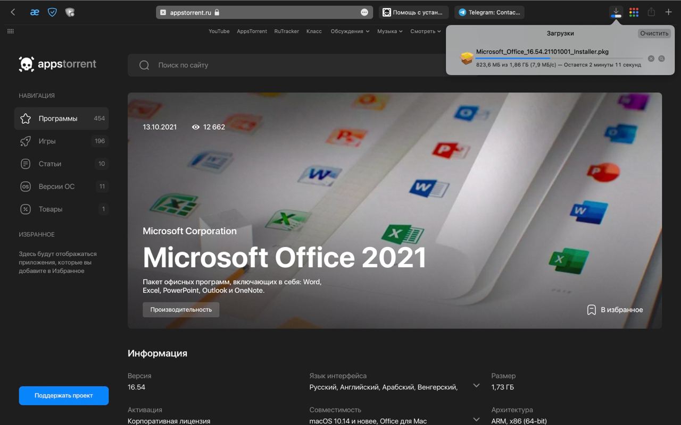This screenshot has width=681, height=425.
Task: Click the address bar more options ellipsis
Action: [364, 12]
